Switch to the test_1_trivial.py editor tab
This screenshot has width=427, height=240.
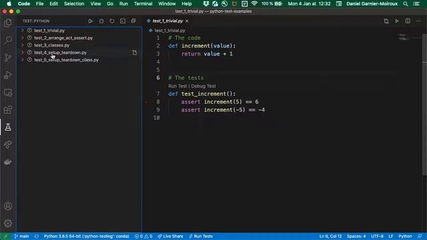[x=167, y=21]
